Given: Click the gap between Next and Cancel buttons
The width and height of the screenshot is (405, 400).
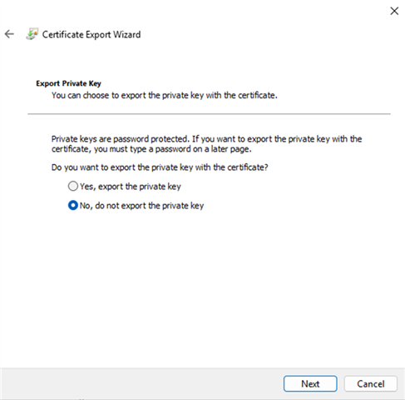Looking at the screenshot, I should pyautogui.click(x=341, y=383).
